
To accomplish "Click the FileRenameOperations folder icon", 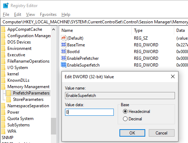I will pos(3,61).
